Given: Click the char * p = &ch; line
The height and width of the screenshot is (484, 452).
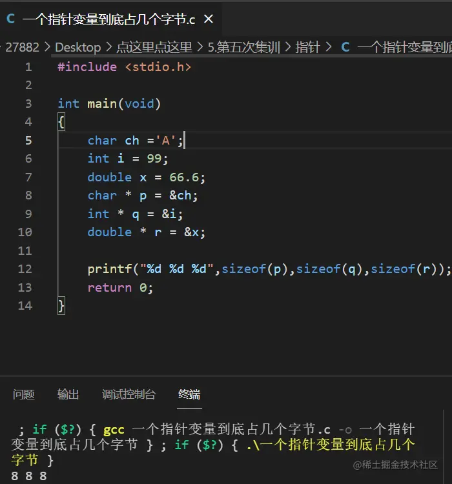Looking at the screenshot, I should (x=143, y=196).
